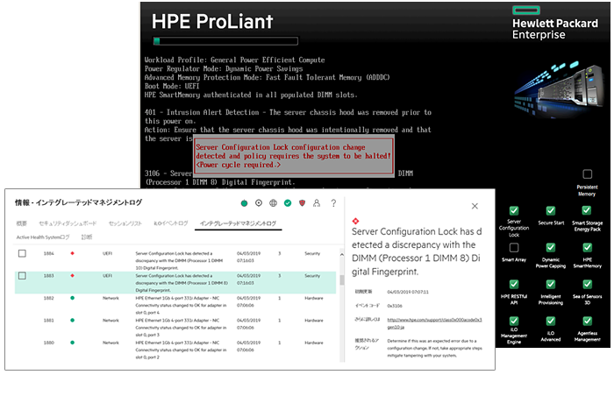614x403 pixels.
Task: Click the POST boot progress bar
Action: (225, 41)
